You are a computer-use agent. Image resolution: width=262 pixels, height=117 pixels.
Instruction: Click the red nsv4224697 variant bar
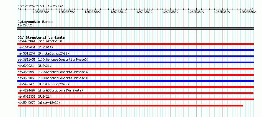[135, 93]
